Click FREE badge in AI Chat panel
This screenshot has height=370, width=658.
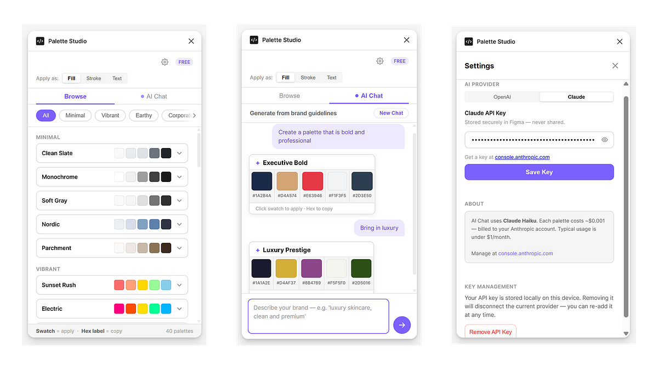pyautogui.click(x=400, y=61)
